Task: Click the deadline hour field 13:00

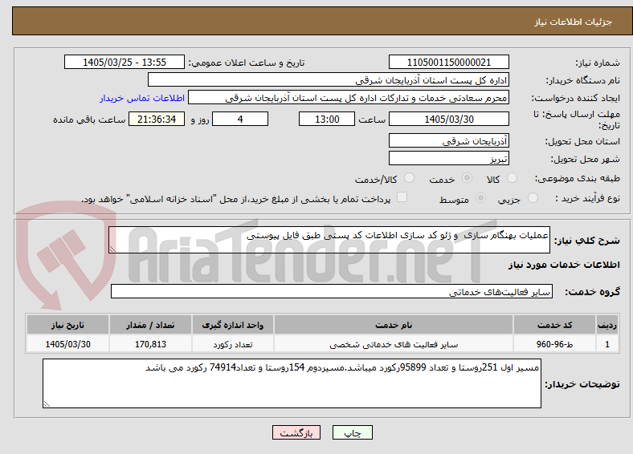Action: tap(327, 119)
